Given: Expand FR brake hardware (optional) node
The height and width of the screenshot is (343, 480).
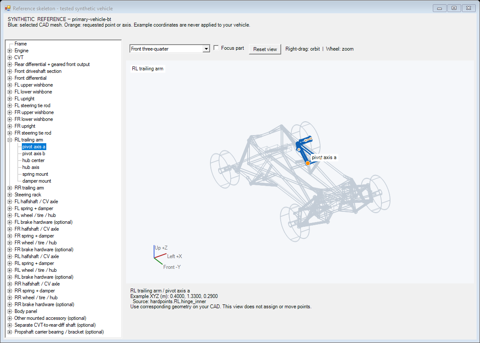Looking at the screenshot, I should tap(10, 250).
